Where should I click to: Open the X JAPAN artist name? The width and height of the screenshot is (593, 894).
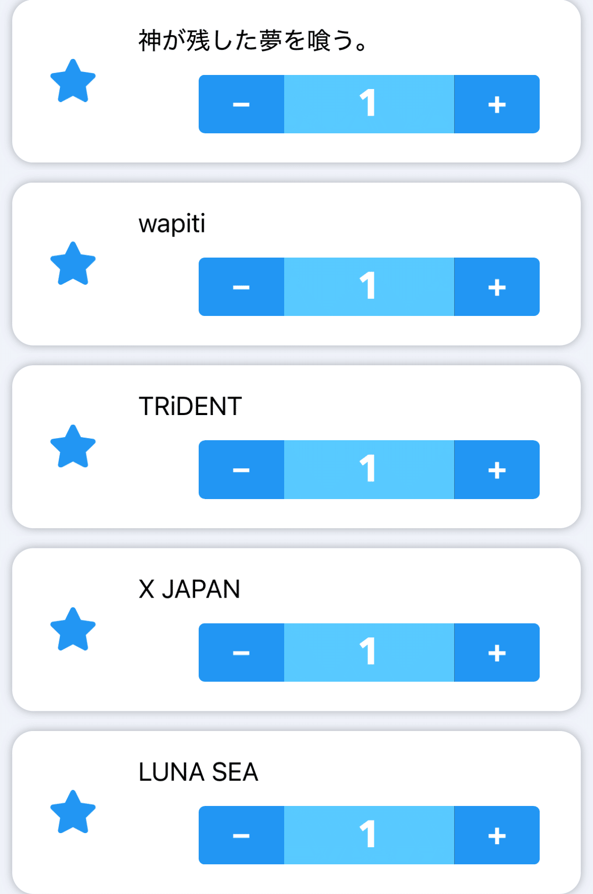pos(190,589)
